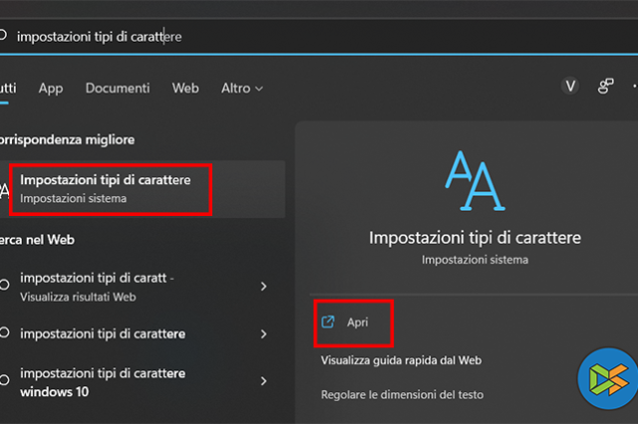Click the blue-green logo icon at bottom right
Image resolution: width=638 pixels, height=424 pixels.
(x=607, y=381)
